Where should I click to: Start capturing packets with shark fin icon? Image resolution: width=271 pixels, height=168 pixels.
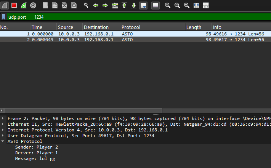(x=5, y=6)
